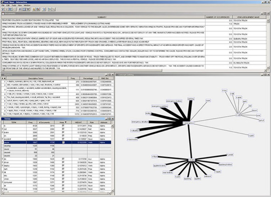Open the Tools menu
The width and height of the screenshot is (271, 197).
click(14, 5)
